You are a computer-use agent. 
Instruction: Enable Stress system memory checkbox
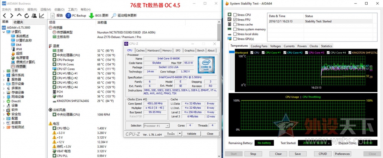tap(235, 29)
